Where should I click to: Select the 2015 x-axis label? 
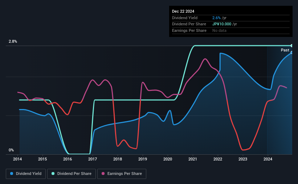click(x=42, y=159)
